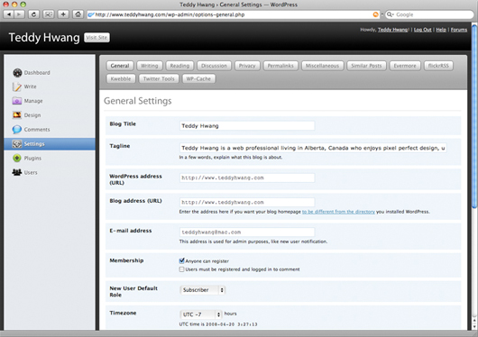Click the Tagline text field
Image resolution: width=478 pixels, height=337 pixels.
313,148
